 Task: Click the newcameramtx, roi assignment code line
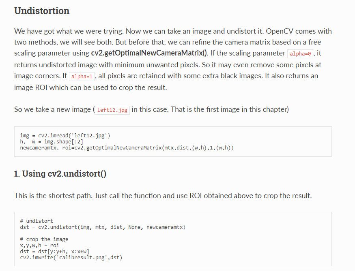[127, 148]
